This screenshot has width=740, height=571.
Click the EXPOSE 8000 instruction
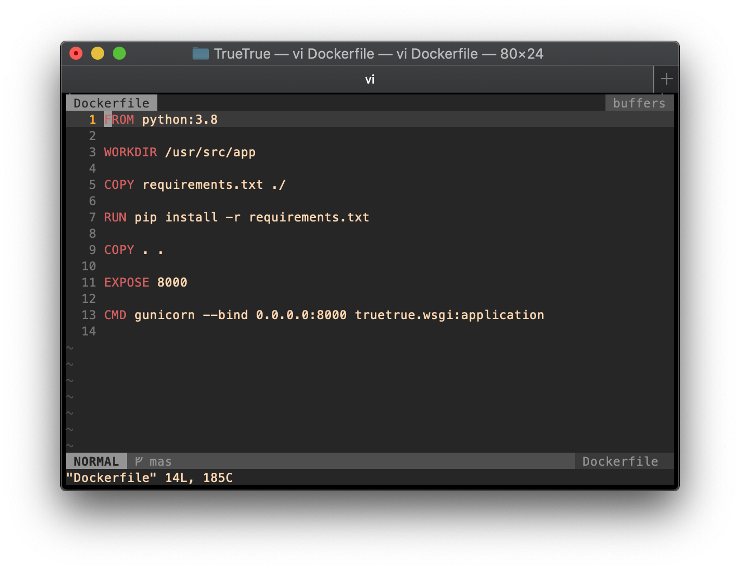[x=145, y=282]
